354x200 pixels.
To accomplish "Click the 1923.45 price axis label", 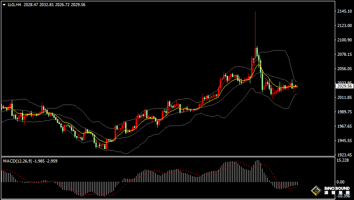I will (x=344, y=155).
